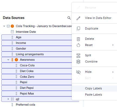The height and width of the screenshot is (107, 117).
Task: Select the Preferred cola variable
Action: [25, 105]
